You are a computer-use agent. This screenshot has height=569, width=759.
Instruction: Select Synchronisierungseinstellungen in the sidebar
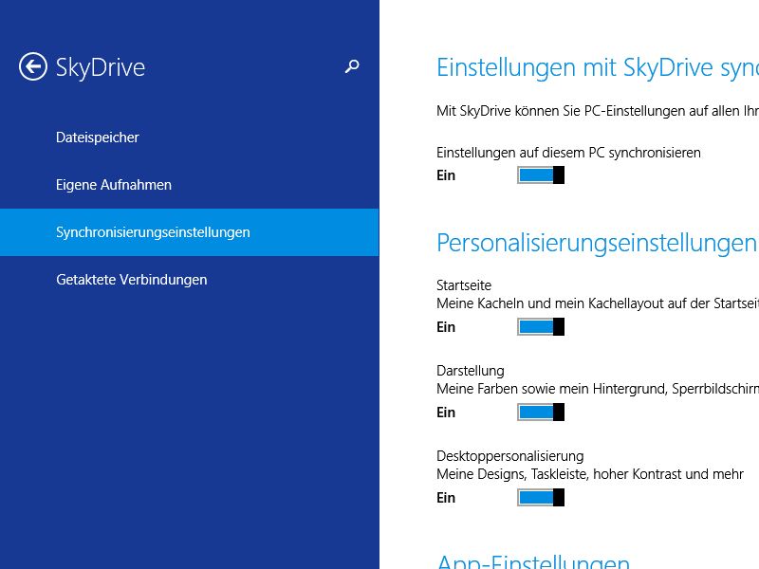189,232
